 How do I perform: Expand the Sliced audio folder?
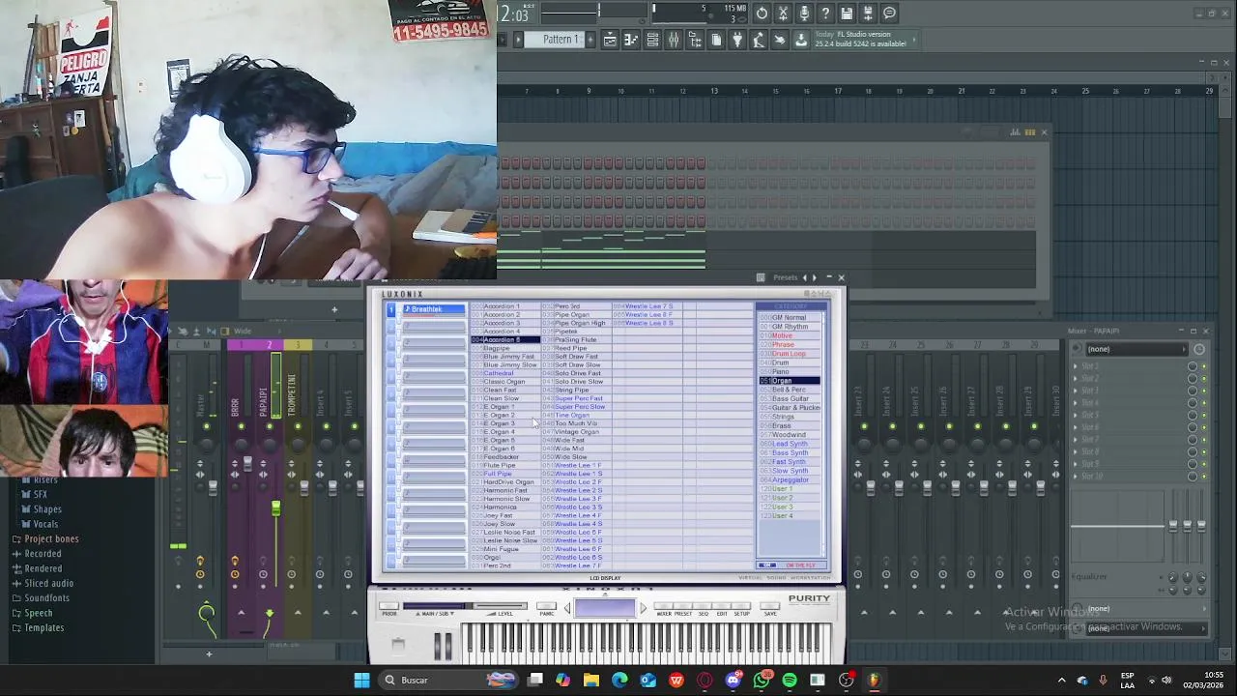point(49,584)
